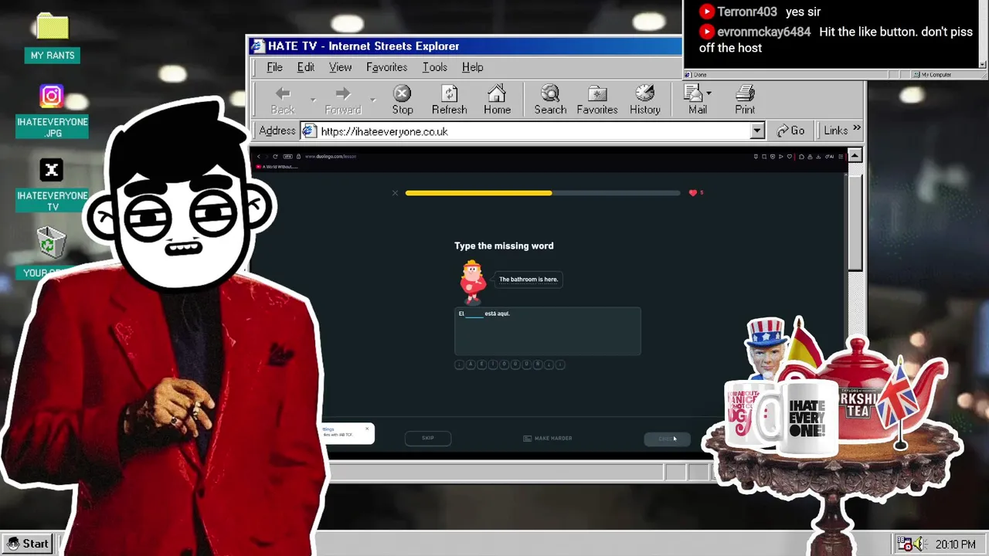
Task: Click the Terronr403 chat message
Action: (x=760, y=12)
